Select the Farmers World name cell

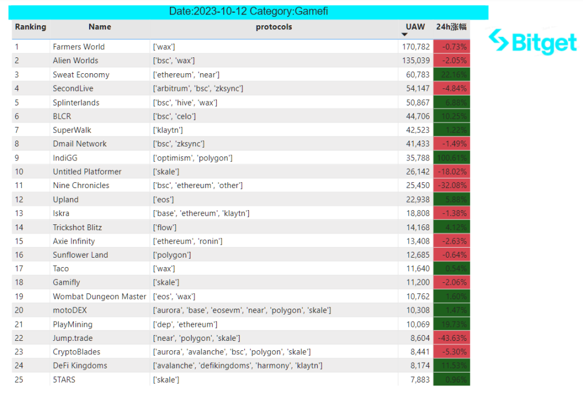pyautogui.click(x=79, y=47)
